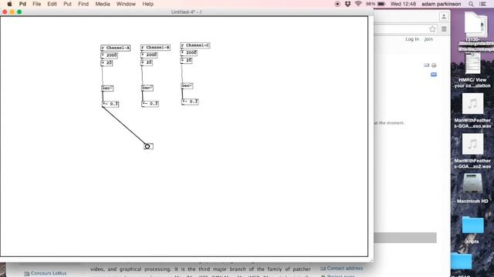The width and height of the screenshot is (494, 277).
Task: Select the 'r Channel-C' object box
Action: coord(195,45)
